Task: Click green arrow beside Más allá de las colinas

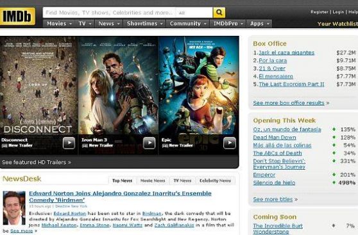Action: click(x=334, y=145)
